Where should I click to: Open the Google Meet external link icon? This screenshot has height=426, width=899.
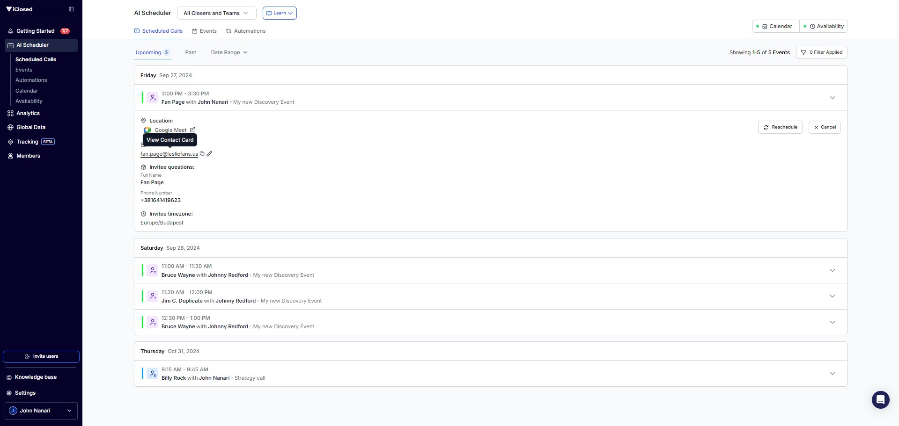pyautogui.click(x=192, y=130)
